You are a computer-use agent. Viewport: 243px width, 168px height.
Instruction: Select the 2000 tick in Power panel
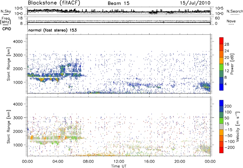click(18, 69)
